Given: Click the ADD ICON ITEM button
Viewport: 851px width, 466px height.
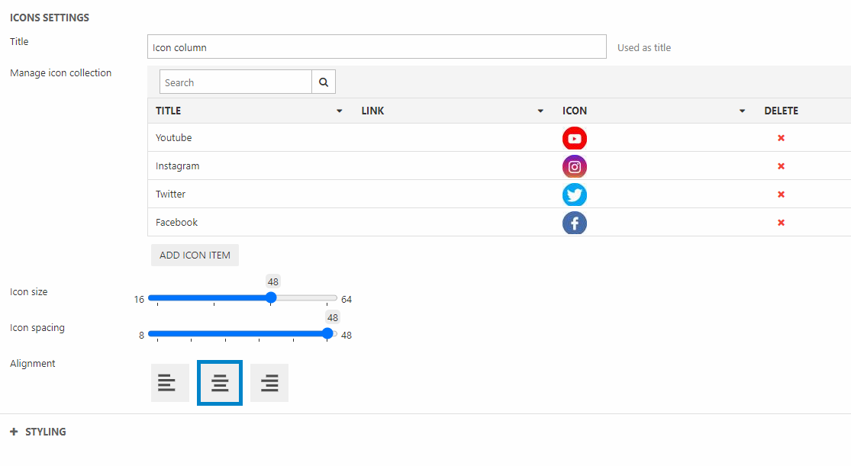Looking at the screenshot, I should 195,255.
